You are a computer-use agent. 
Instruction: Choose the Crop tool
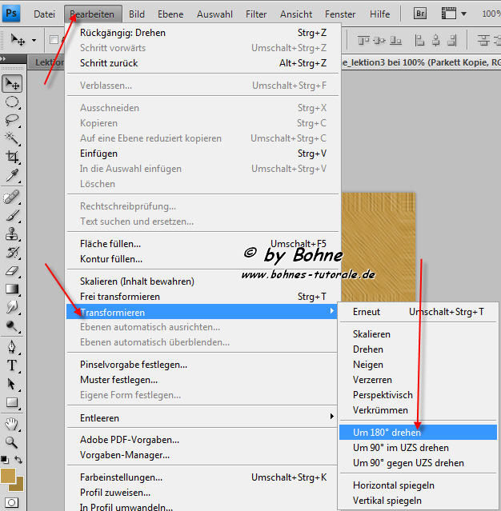click(x=13, y=158)
